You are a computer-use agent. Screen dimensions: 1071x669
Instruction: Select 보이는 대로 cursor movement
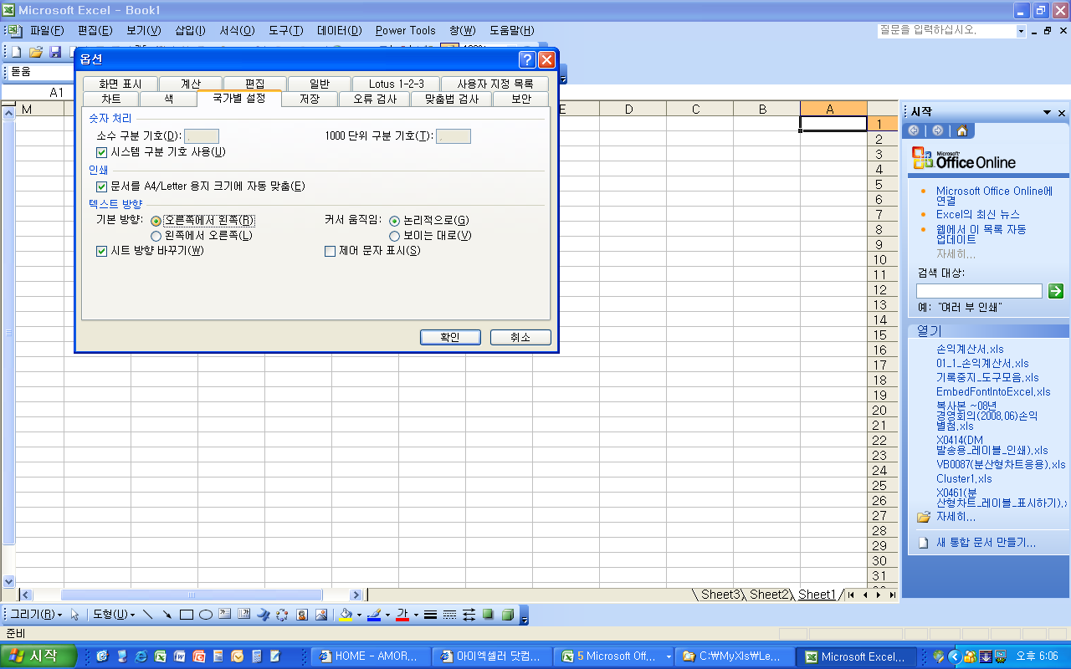[x=395, y=236]
